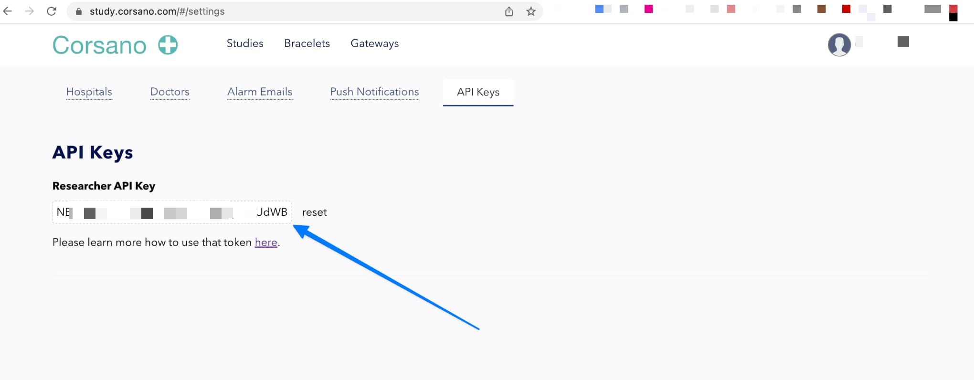
Task: Reload the page
Action: [52, 11]
